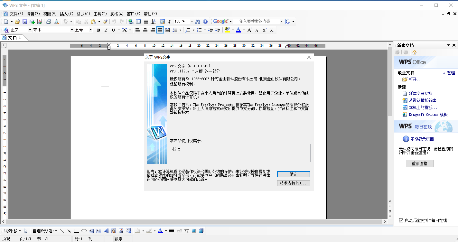
Task: Open the Google search engine dropdown arrow
Action: click(x=230, y=22)
